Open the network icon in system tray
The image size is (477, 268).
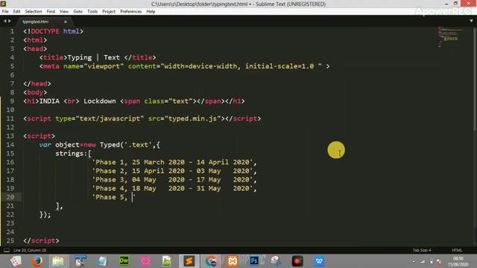(x=423, y=261)
